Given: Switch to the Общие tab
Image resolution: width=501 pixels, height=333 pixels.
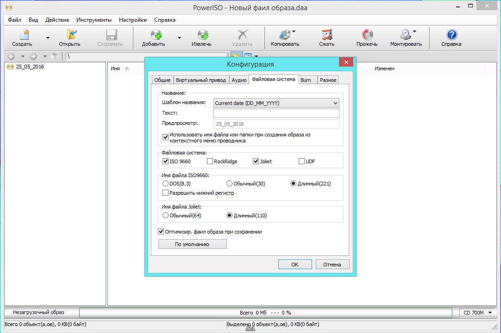Looking at the screenshot, I should click(163, 80).
